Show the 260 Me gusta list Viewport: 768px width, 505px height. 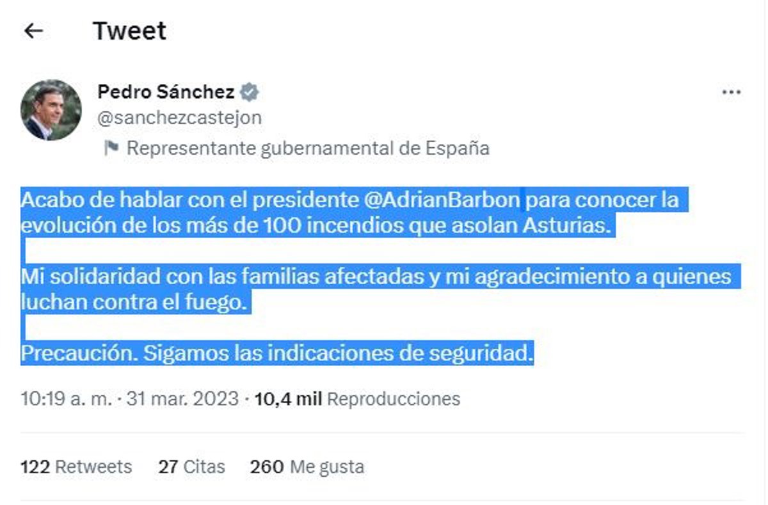pos(307,467)
